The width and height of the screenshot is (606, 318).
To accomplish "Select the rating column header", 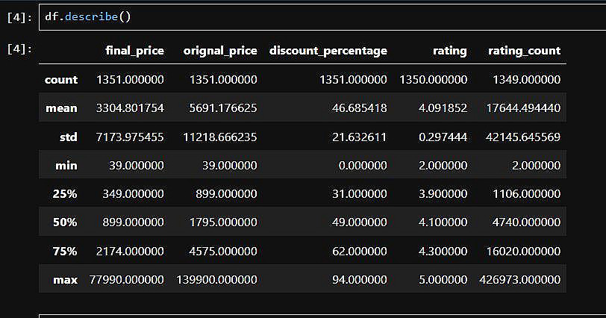I will 450,51.
